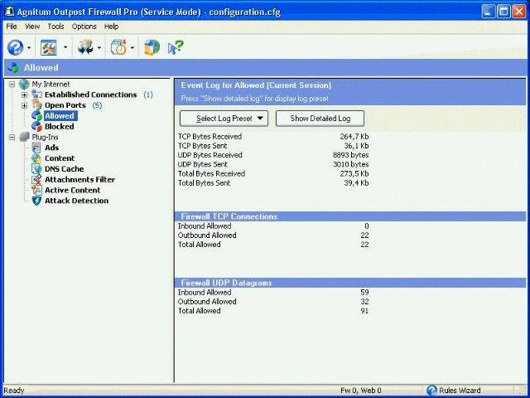Click the Attachments Filter plug-in icon
The image size is (530, 398).
click(x=36, y=179)
